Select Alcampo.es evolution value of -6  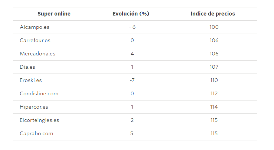132,27
